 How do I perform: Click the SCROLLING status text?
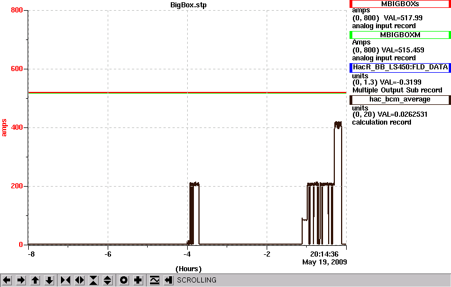[196, 280]
